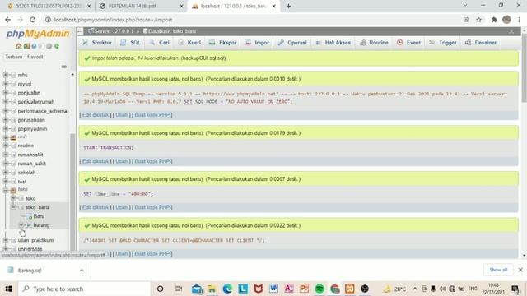The height and width of the screenshot is (296, 527).
Task: Expand the mhs database node
Action: [6, 75]
